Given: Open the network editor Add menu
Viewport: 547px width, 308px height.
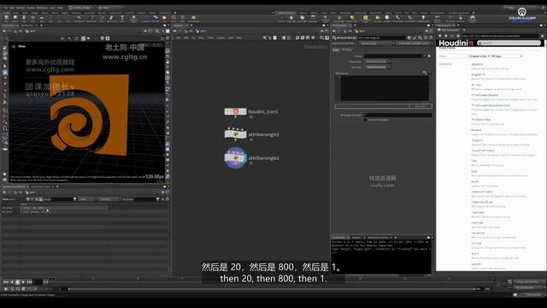Looking at the screenshot, I should 178,38.
